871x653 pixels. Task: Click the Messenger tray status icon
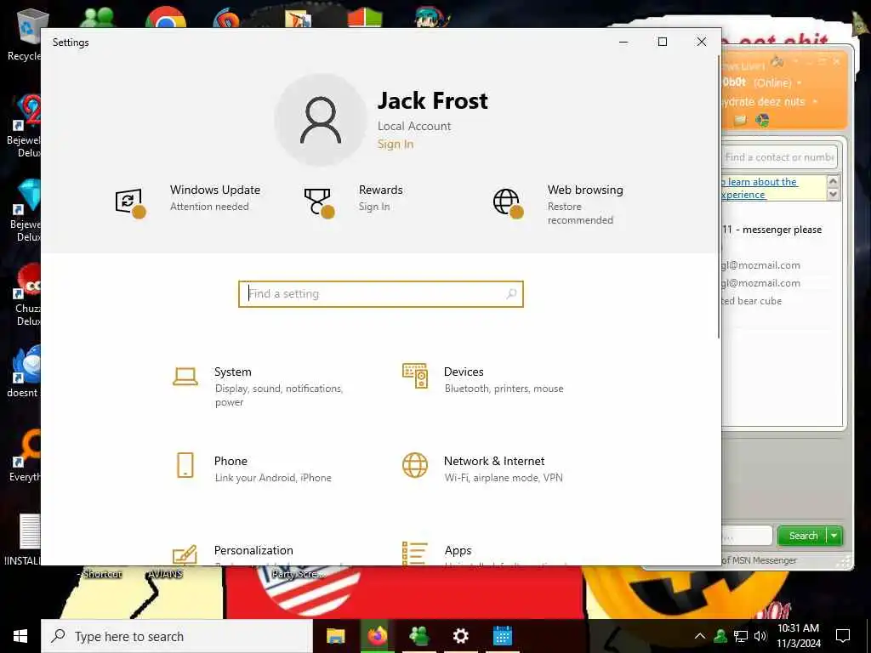720,636
